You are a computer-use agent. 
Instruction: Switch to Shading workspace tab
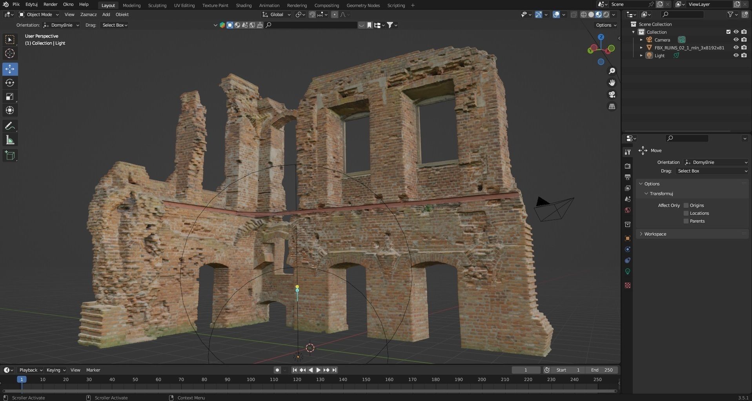[x=244, y=5]
